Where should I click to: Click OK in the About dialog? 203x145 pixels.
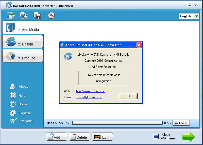coord(128,96)
